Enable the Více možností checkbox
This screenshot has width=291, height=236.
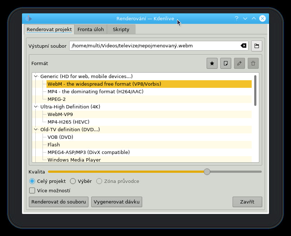pos(32,190)
